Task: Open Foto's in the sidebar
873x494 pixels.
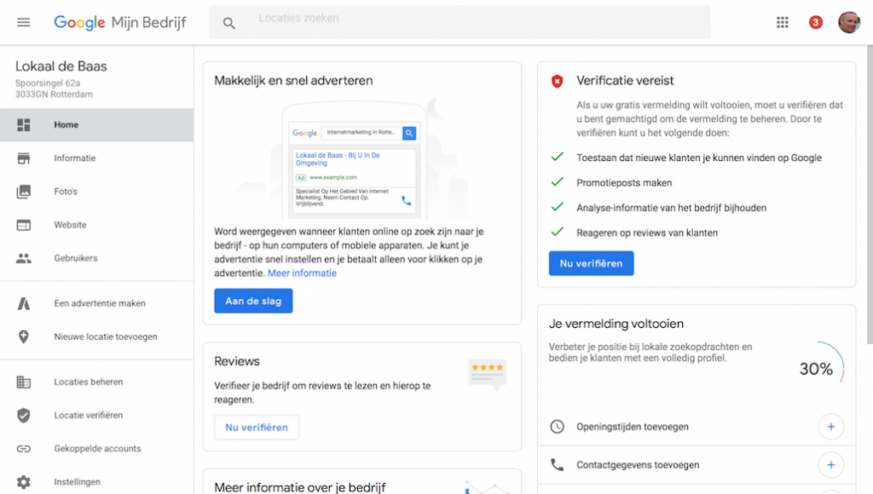Action: 97,192
